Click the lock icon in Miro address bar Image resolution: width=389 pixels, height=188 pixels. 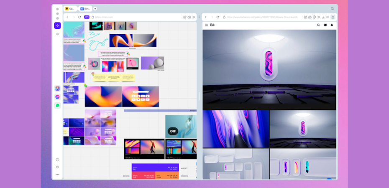(x=93, y=17)
